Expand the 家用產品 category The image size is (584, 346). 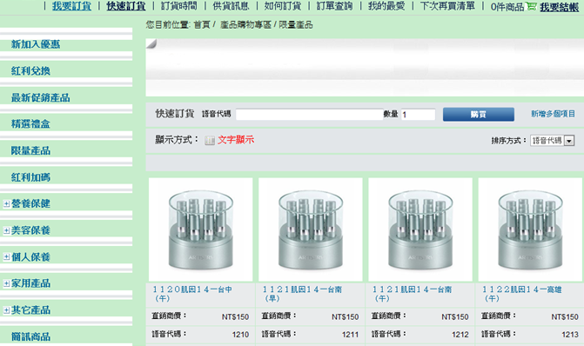[x=6, y=283]
